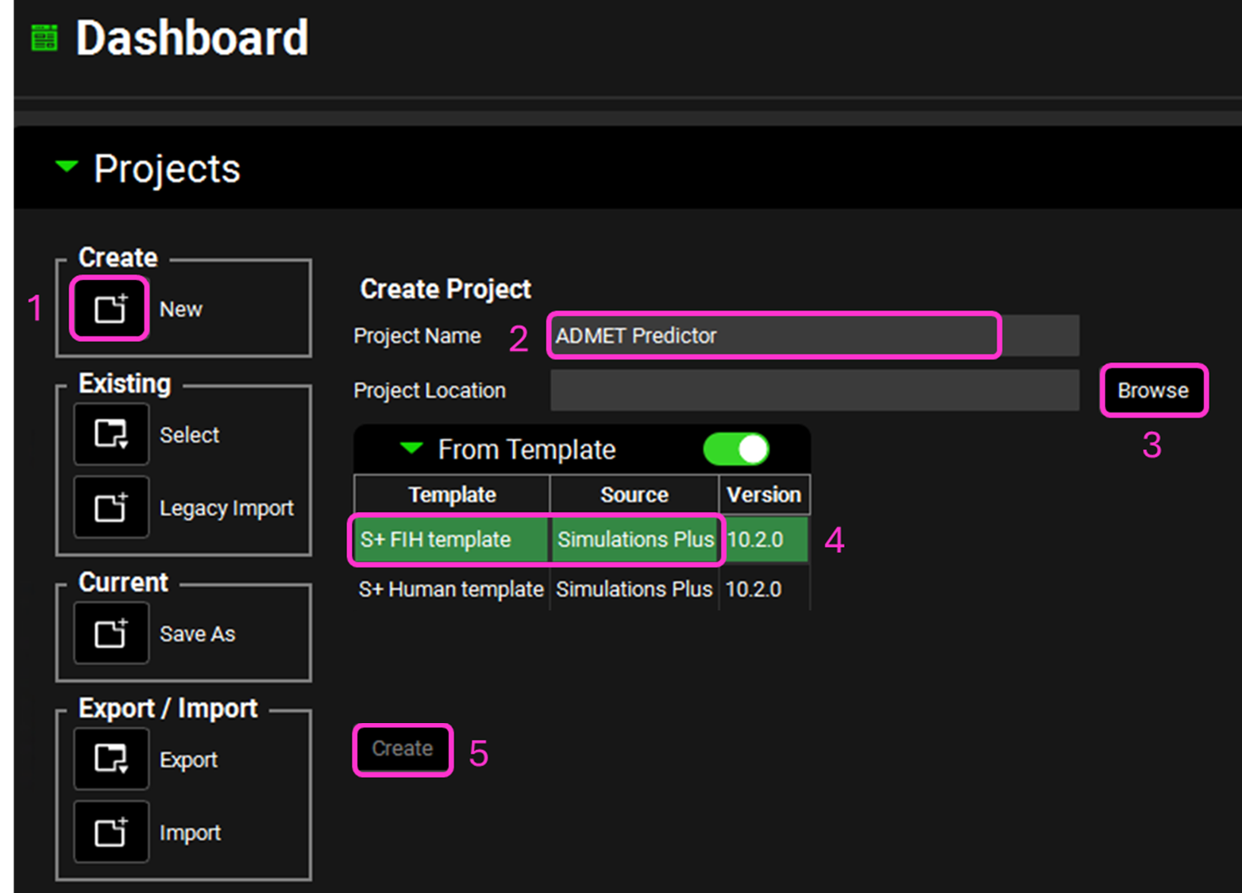Click the New project icon
This screenshot has height=893, width=1242.
(110, 308)
